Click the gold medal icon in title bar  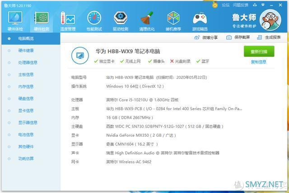tap(215, 5)
